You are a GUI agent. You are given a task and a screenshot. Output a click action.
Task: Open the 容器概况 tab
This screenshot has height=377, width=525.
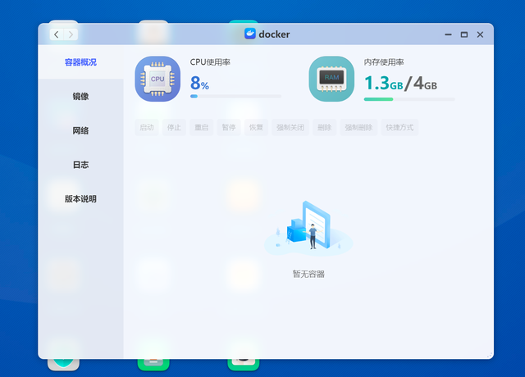tap(80, 62)
